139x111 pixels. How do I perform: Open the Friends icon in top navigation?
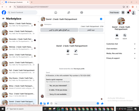(x=69, y=12)
